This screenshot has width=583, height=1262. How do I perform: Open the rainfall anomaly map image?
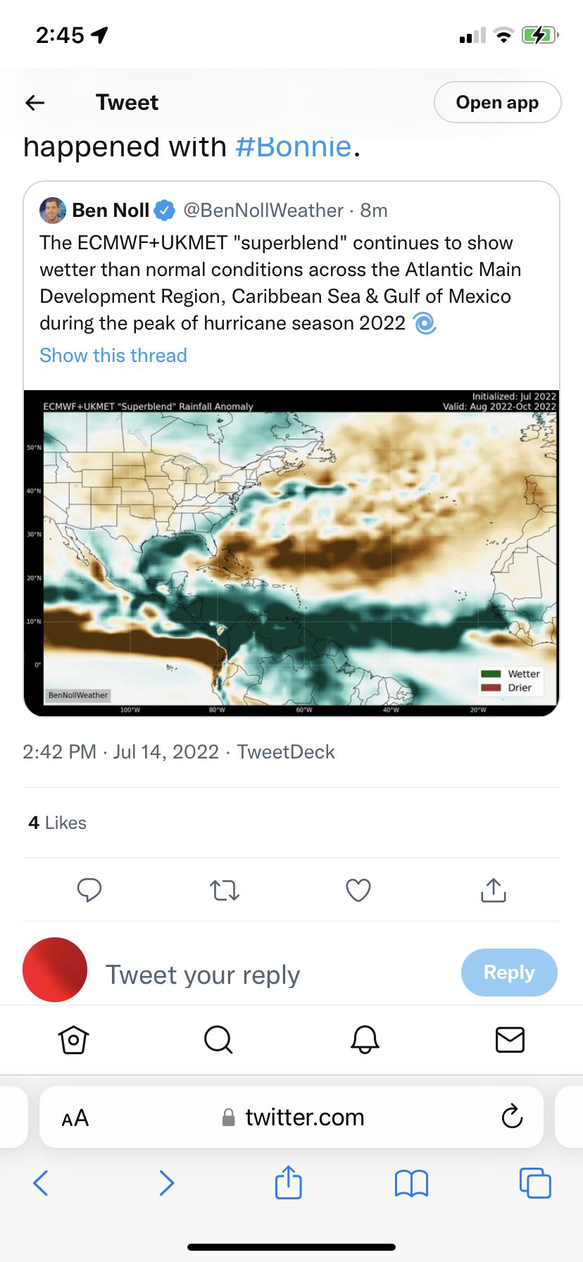pyautogui.click(x=291, y=553)
